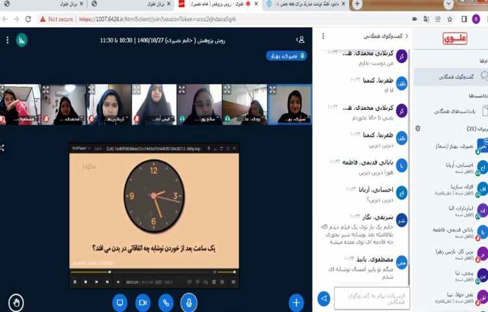Open the green connection status icon
Viewport: 488px width, 312px height.
point(21,40)
